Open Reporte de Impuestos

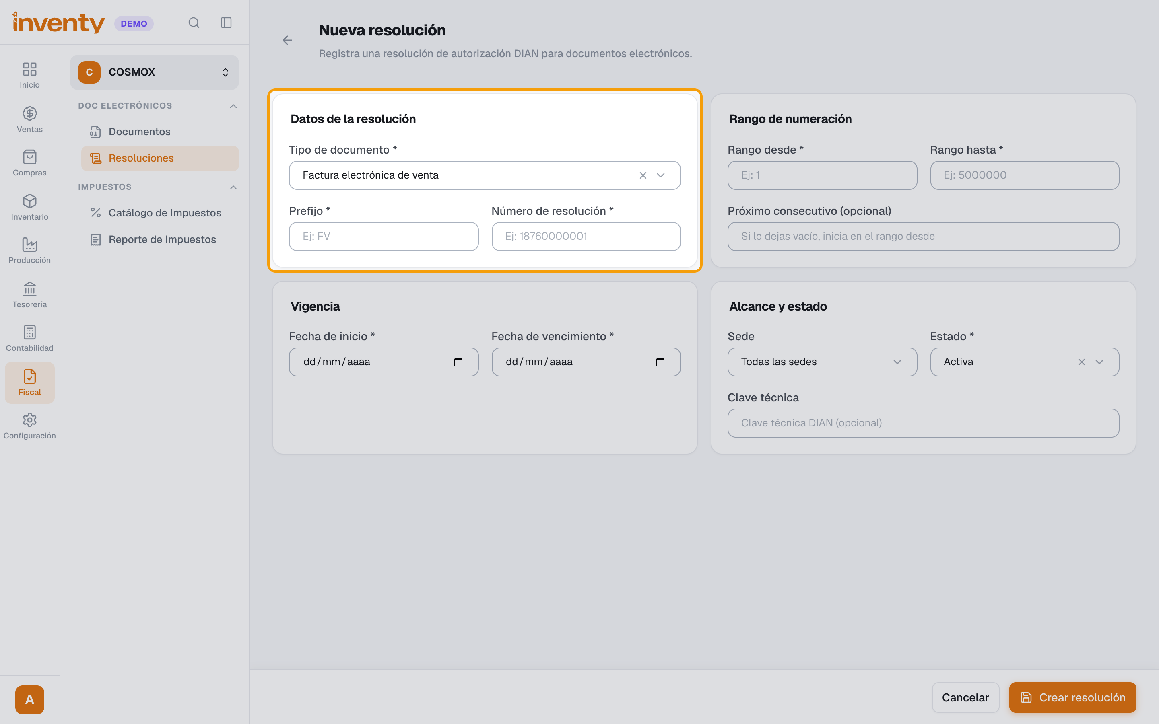point(160,239)
